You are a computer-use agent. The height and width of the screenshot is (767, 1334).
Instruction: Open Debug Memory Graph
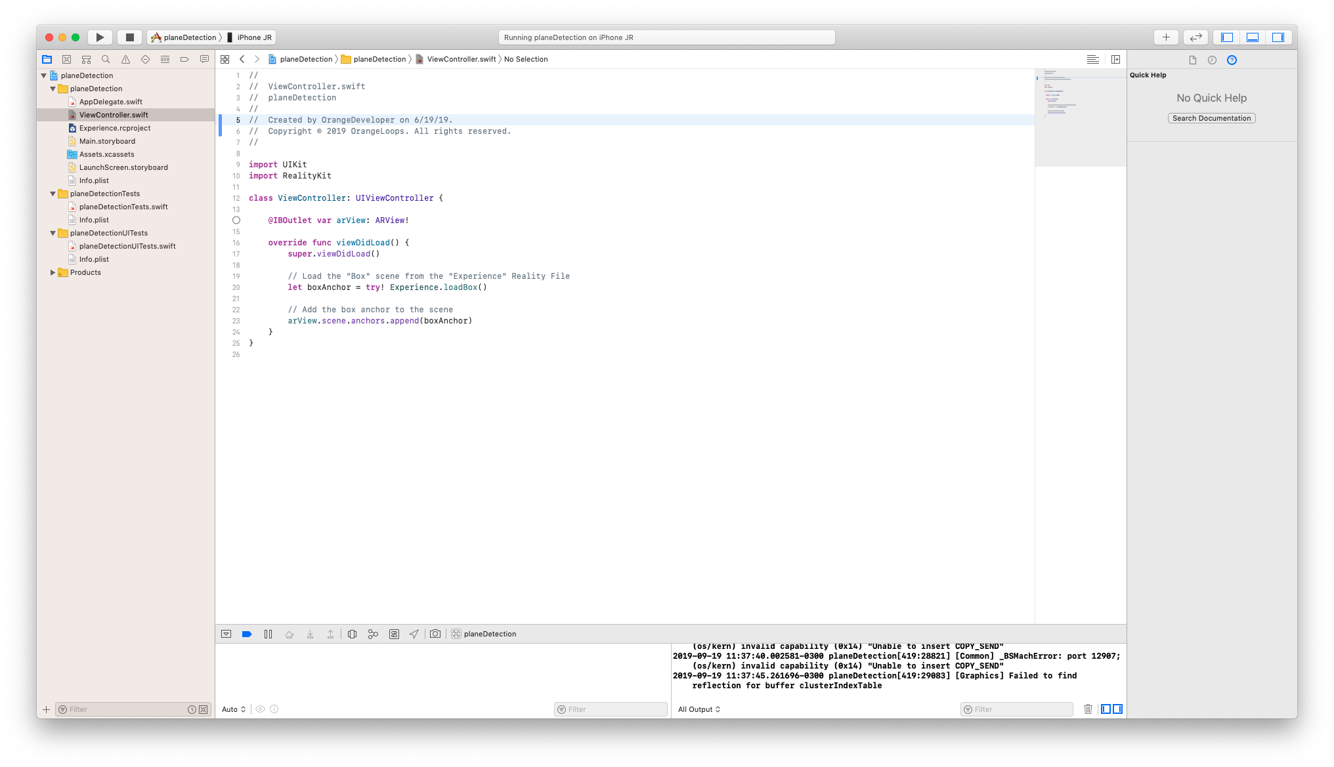point(373,634)
